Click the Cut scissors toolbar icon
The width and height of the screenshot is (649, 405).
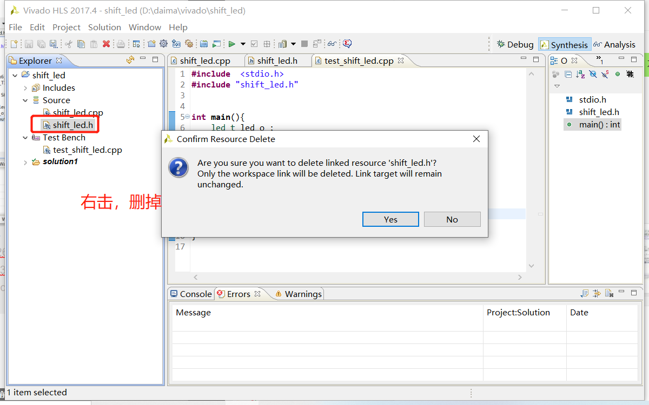click(68, 44)
